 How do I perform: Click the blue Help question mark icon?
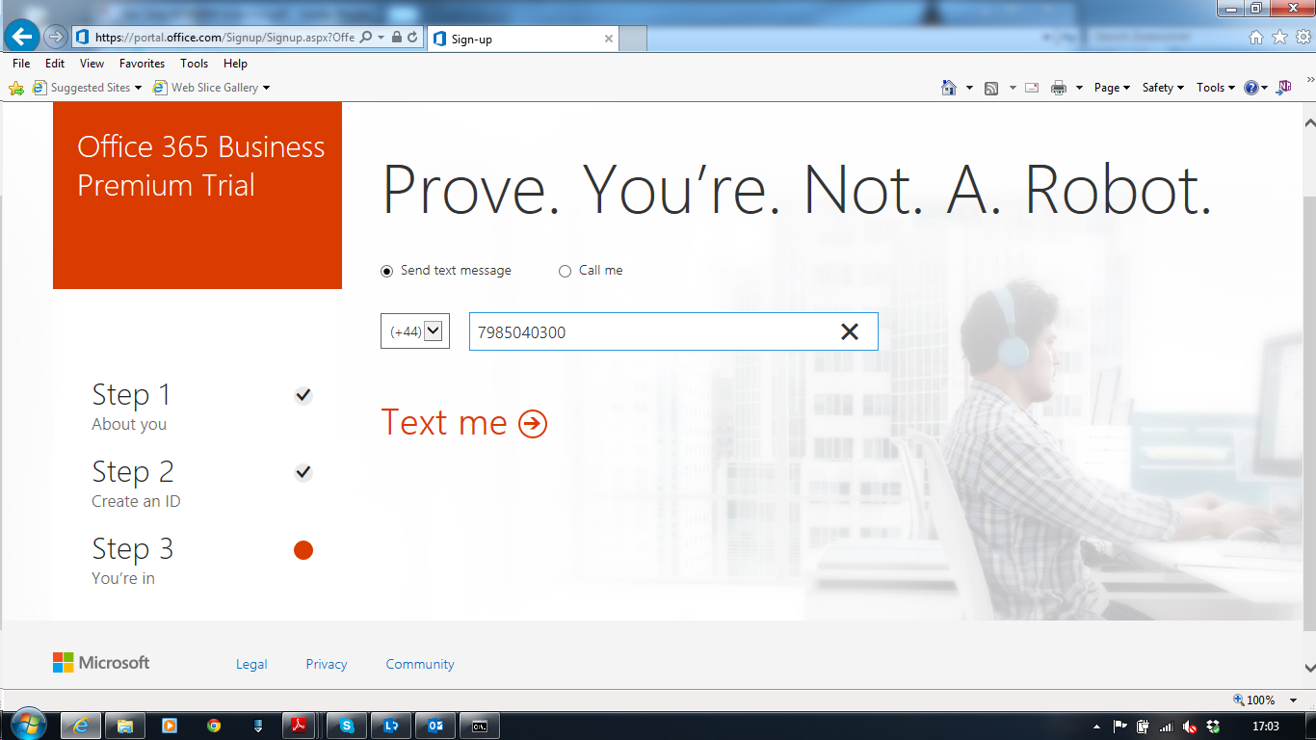click(1250, 88)
